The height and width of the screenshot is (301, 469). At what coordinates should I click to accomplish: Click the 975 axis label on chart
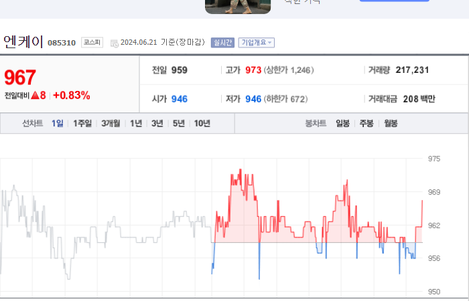click(x=434, y=159)
